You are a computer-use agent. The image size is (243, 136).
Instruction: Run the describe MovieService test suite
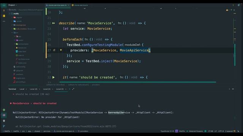[54, 23]
